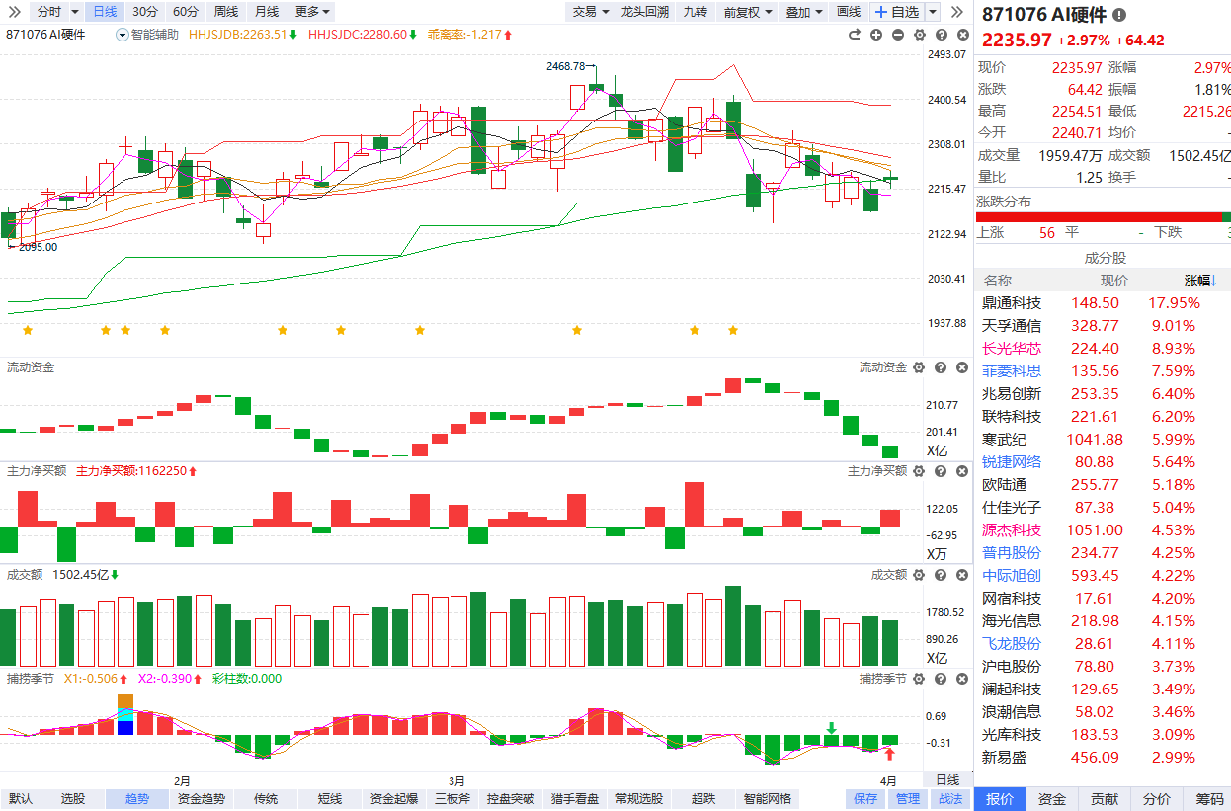Image resolution: width=1231 pixels, height=811 pixels.
Task: Sort constituents by 涨幅 column header
Action: tap(1199, 281)
